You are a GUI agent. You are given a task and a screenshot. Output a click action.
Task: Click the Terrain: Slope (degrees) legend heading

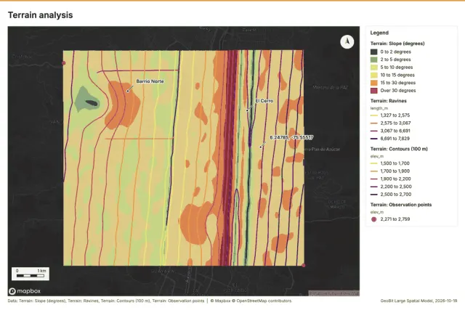click(x=397, y=44)
